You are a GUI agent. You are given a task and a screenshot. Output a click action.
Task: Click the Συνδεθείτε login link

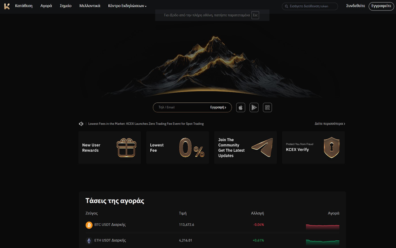tap(355, 6)
